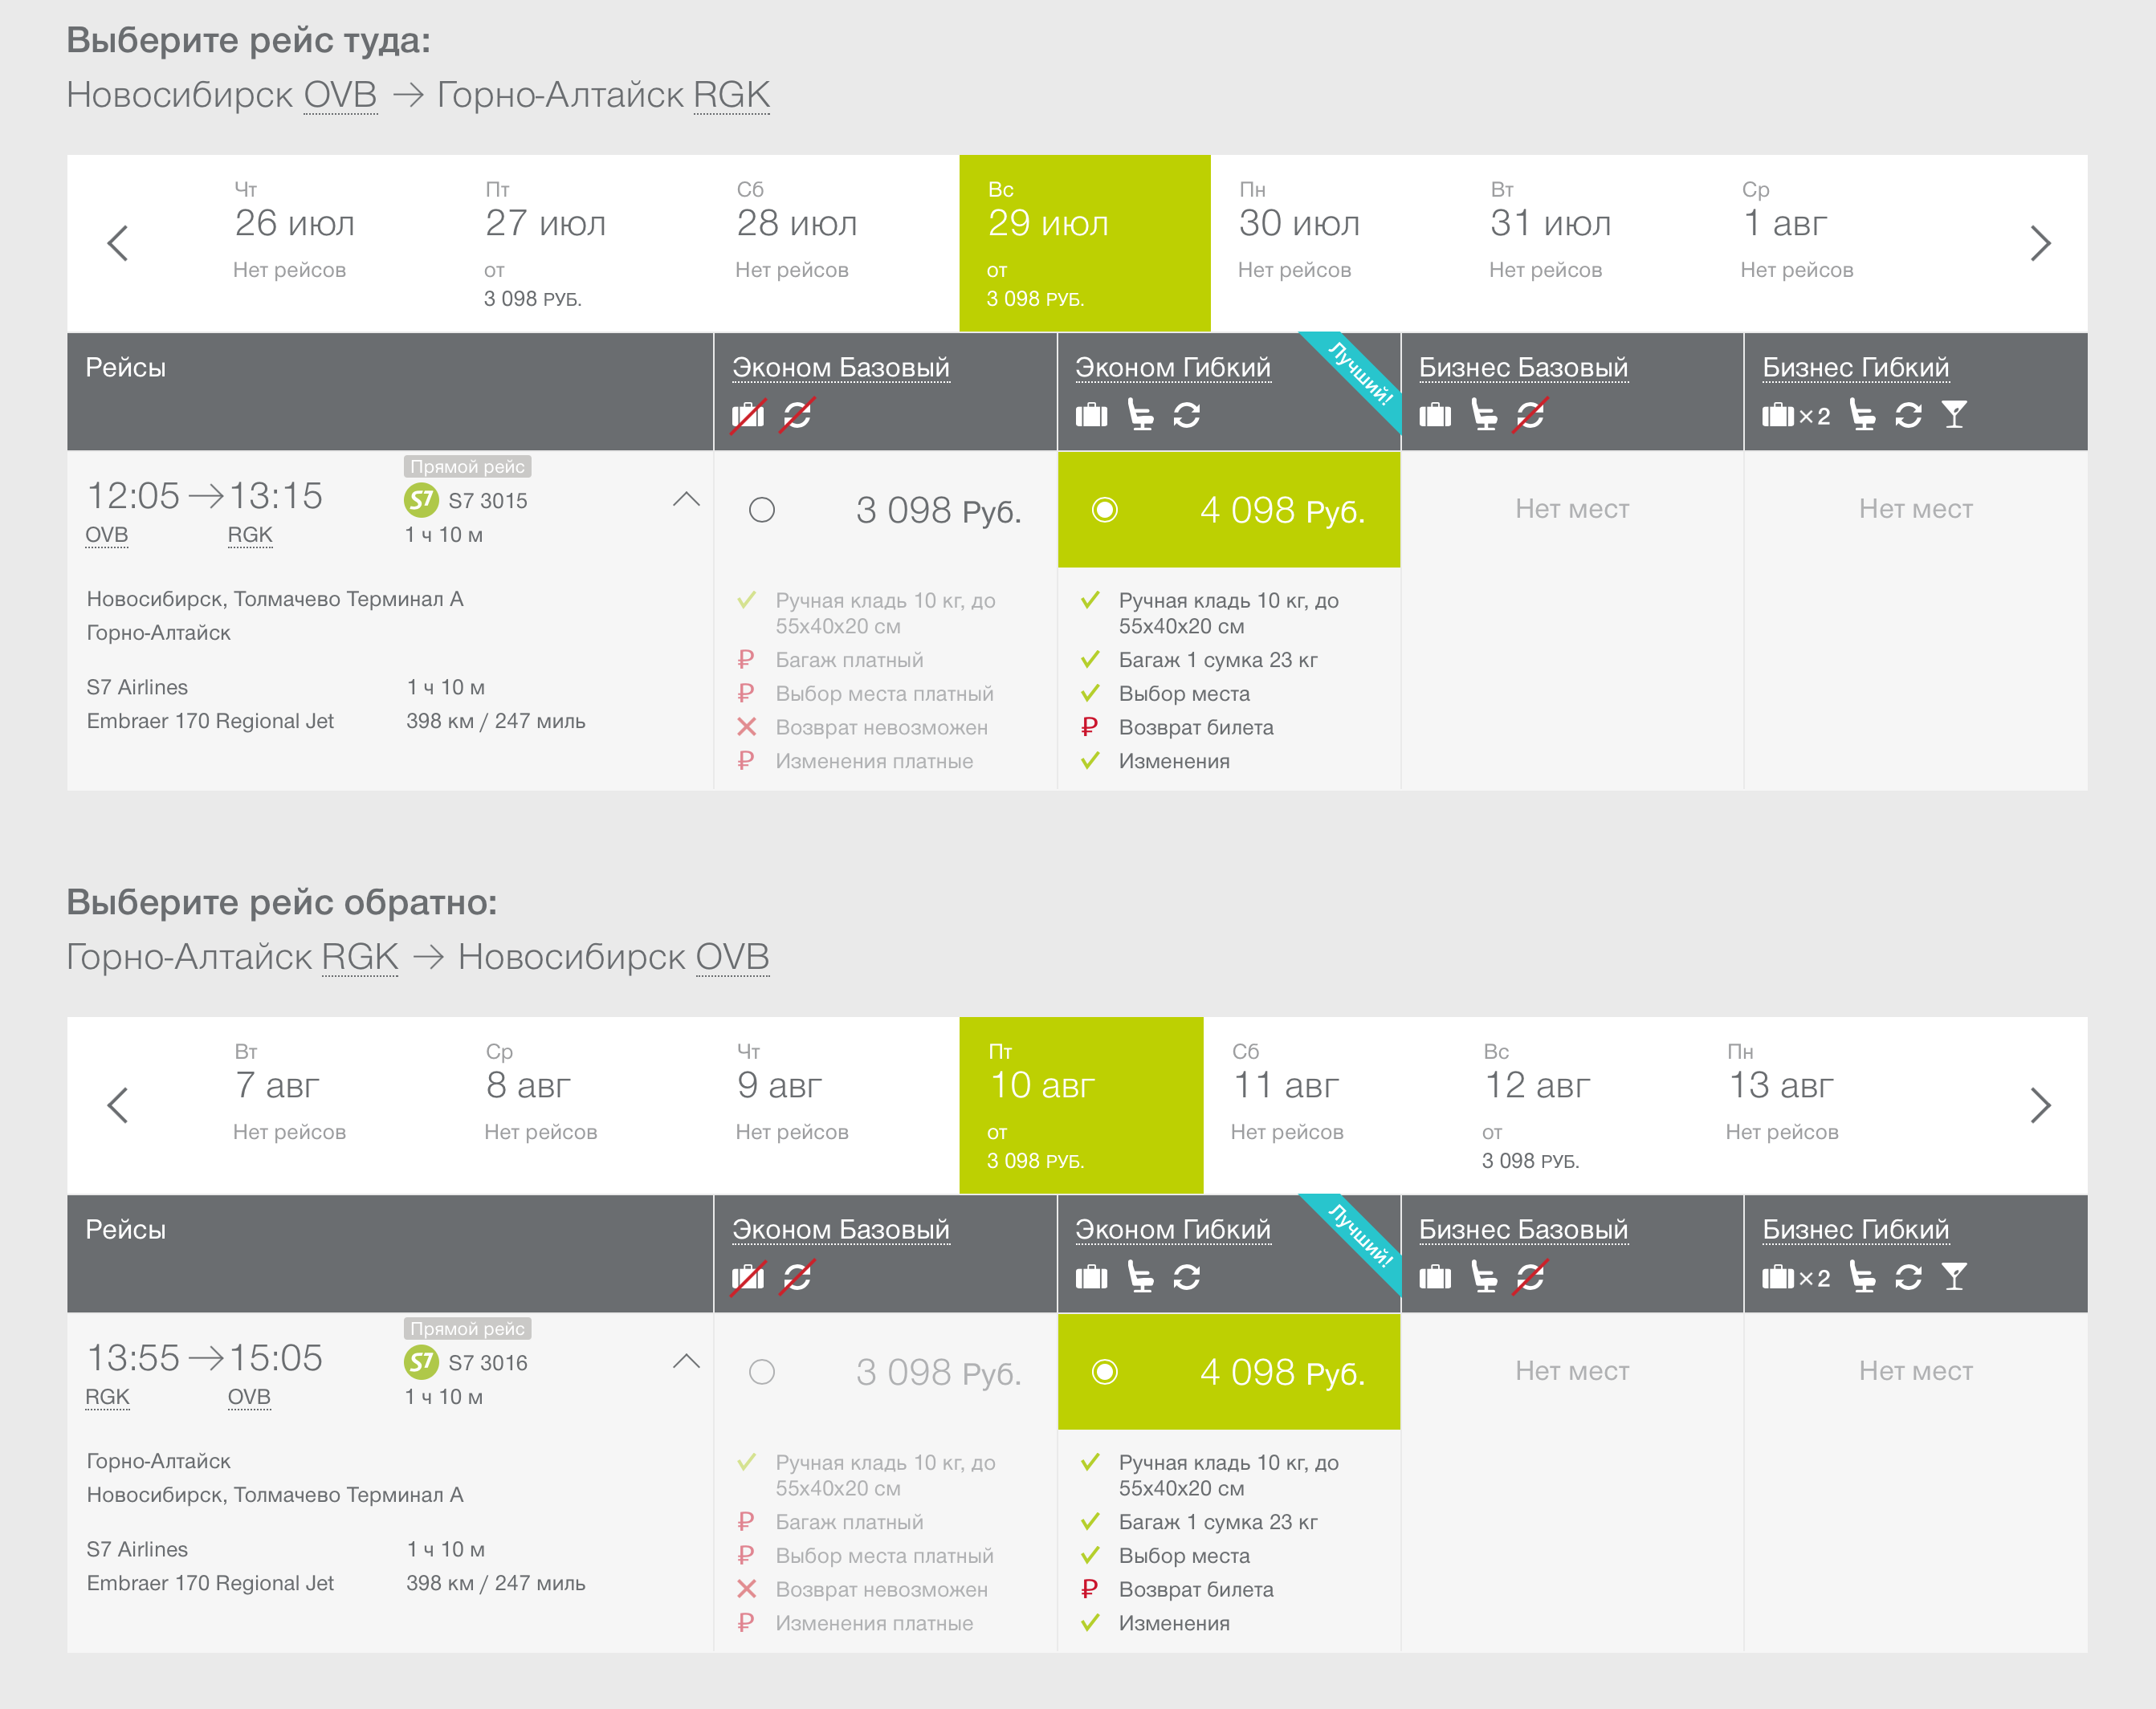Select return 4 098 Руб. Эконом Гибкий radio

tap(1105, 1372)
